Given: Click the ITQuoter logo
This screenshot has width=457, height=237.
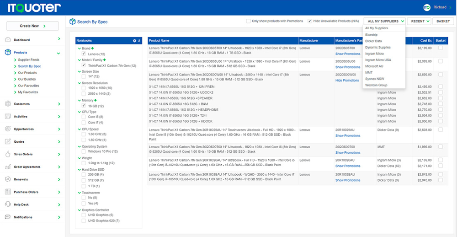Looking at the screenshot, I should pyautogui.click(x=34, y=8).
